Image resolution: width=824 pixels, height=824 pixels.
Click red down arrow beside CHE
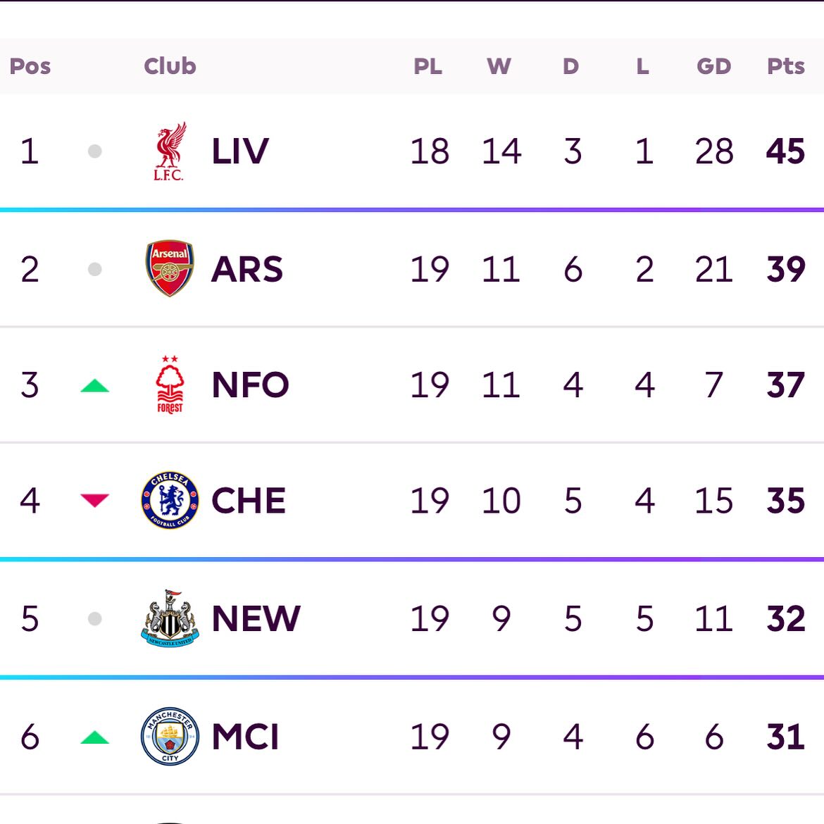[x=94, y=500]
